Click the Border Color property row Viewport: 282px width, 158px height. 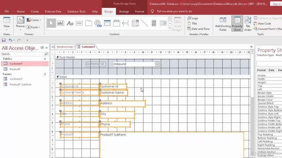(269, 100)
